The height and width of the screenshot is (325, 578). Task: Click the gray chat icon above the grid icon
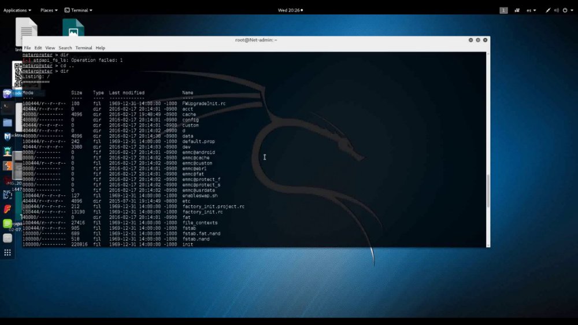pos(8,238)
